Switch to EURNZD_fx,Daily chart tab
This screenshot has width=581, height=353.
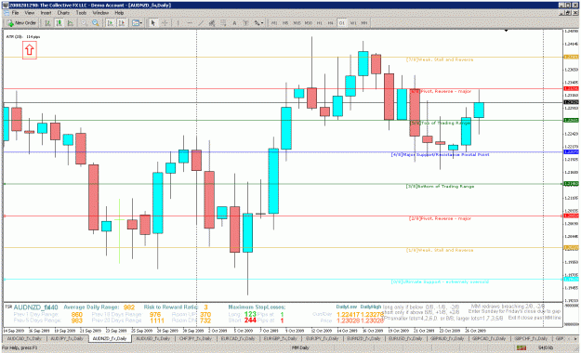click(x=363, y=338)
